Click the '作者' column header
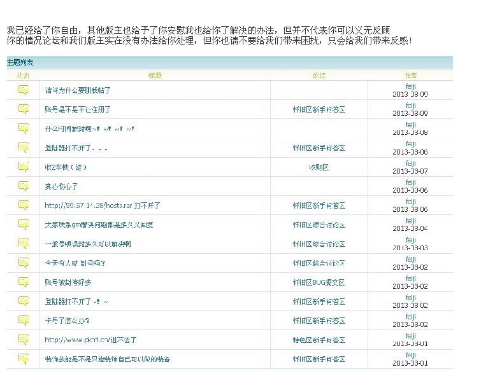Image resolution: width=495 pixels, height=381 pixels. coord(410,75)
